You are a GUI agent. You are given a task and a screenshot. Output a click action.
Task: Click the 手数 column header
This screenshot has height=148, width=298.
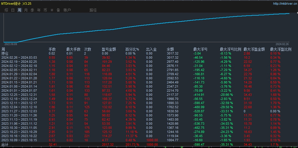52,49
